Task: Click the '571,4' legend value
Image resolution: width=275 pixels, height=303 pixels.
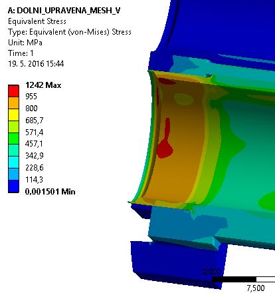Action: coord(35,133)
